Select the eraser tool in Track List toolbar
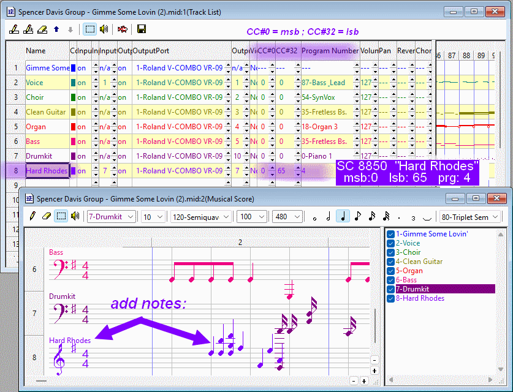The image size is (513, 392). [42, 29]
